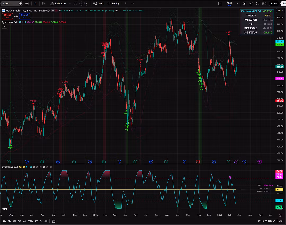
Task: Open quick search magnifier icon
Action: (244, 3)
